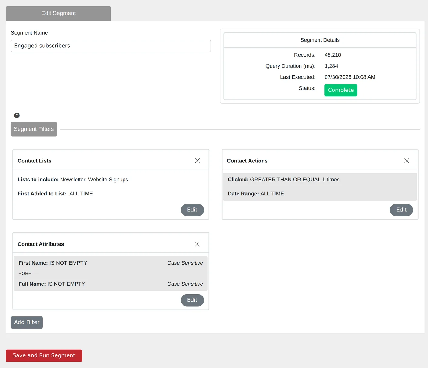Click the Status: label

pos(307,88)
